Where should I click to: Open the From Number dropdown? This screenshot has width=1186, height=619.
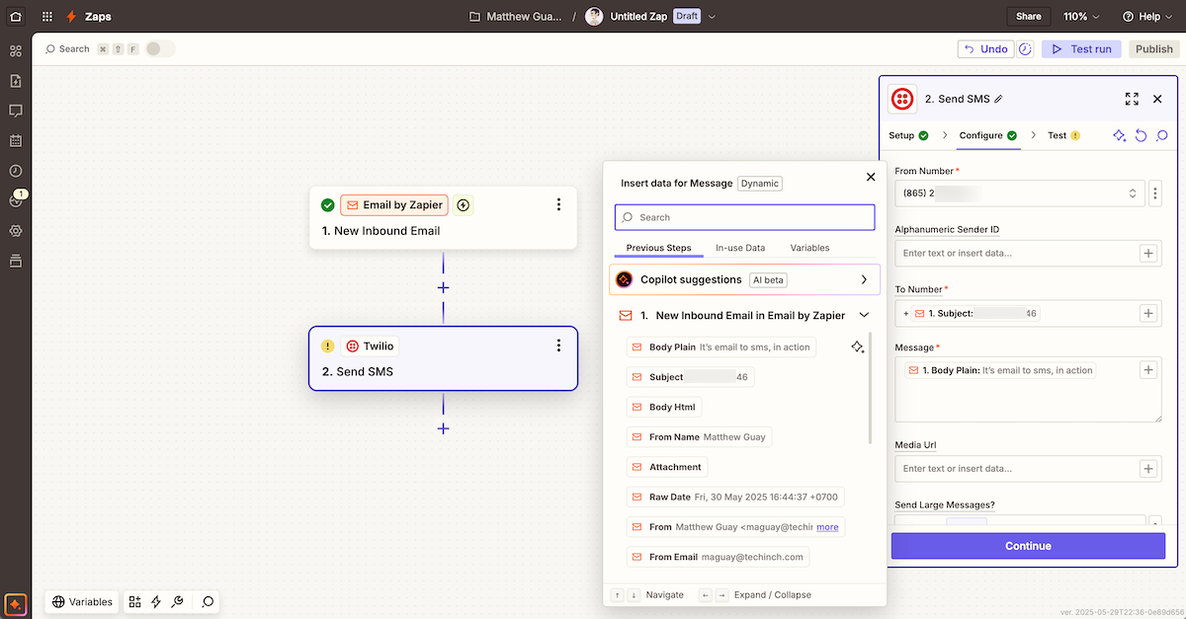[1019, 193]
